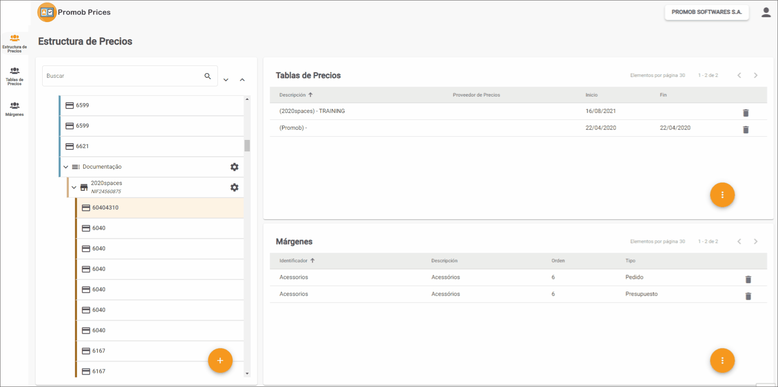Expand all tree items with down chevron
This screenshot has height=387, width=778.
click(x=226, y=80)
